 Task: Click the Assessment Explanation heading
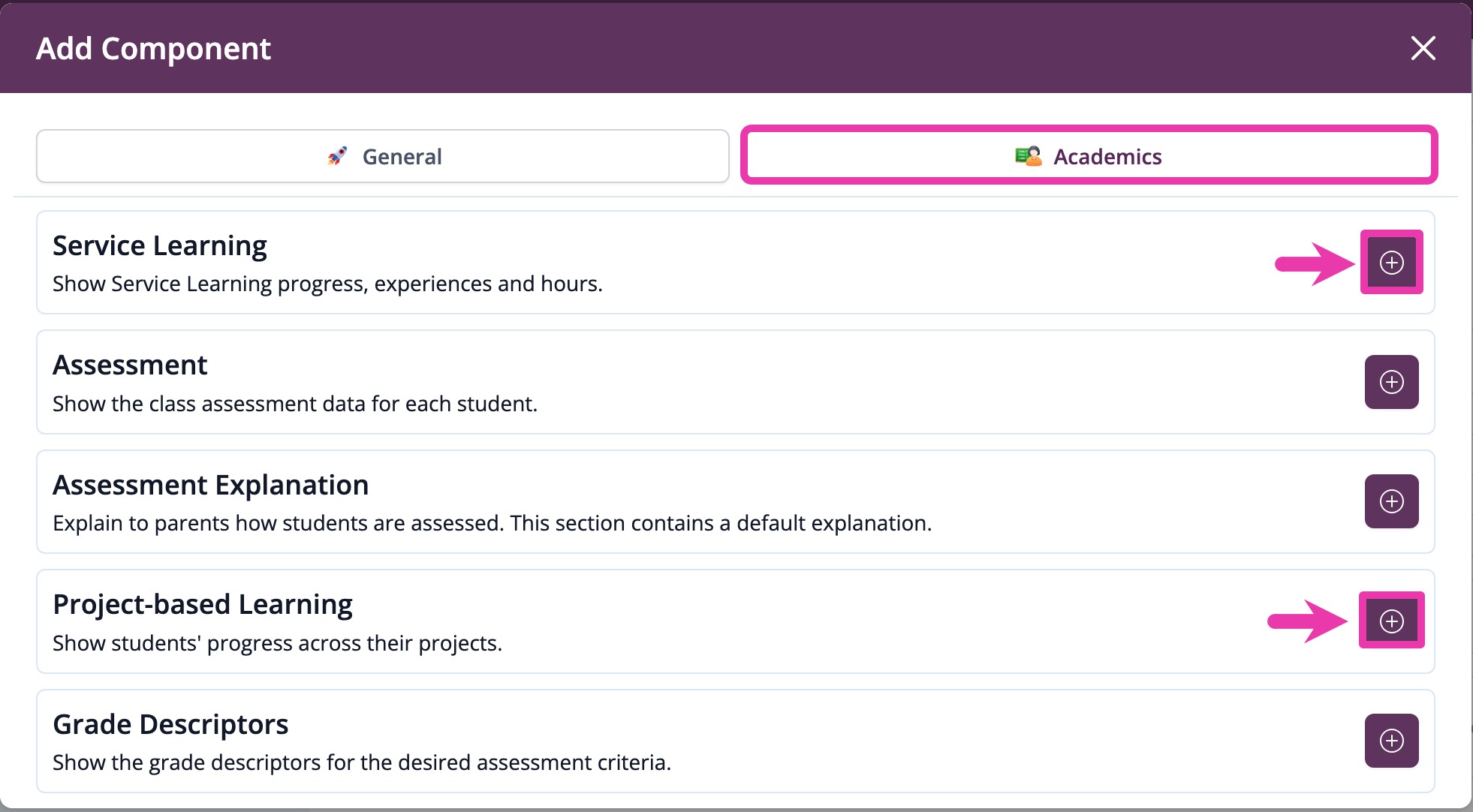pyautogui.click(x=210, y=485)
